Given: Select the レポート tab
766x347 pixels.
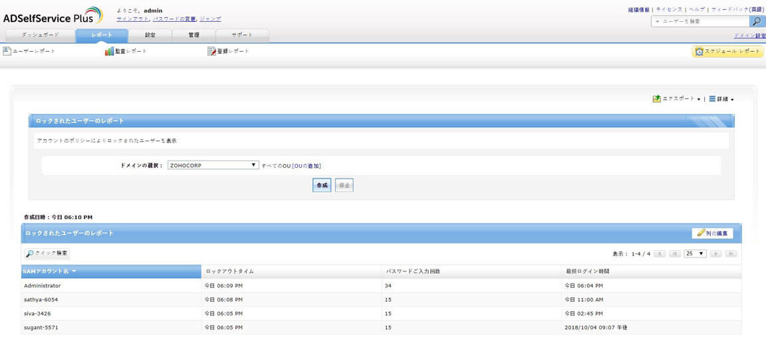Looking at the screenshot, I should pos(102,35).
